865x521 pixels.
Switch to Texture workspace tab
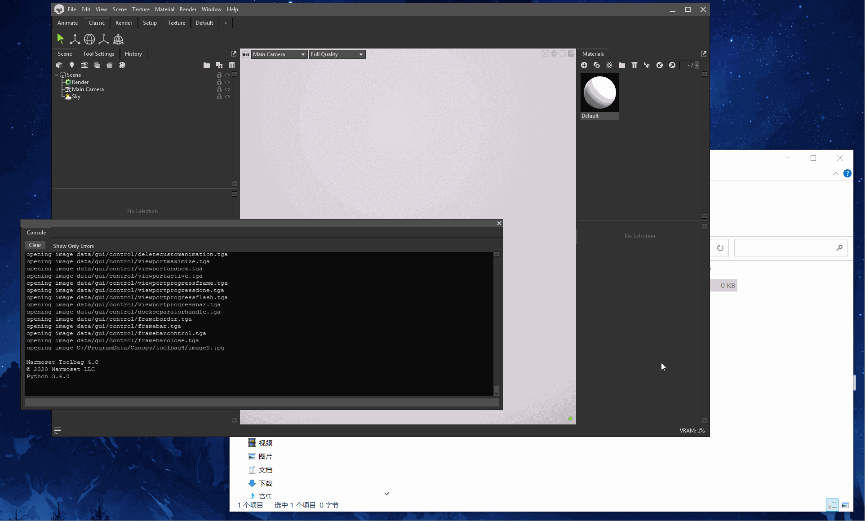[176, 23]
